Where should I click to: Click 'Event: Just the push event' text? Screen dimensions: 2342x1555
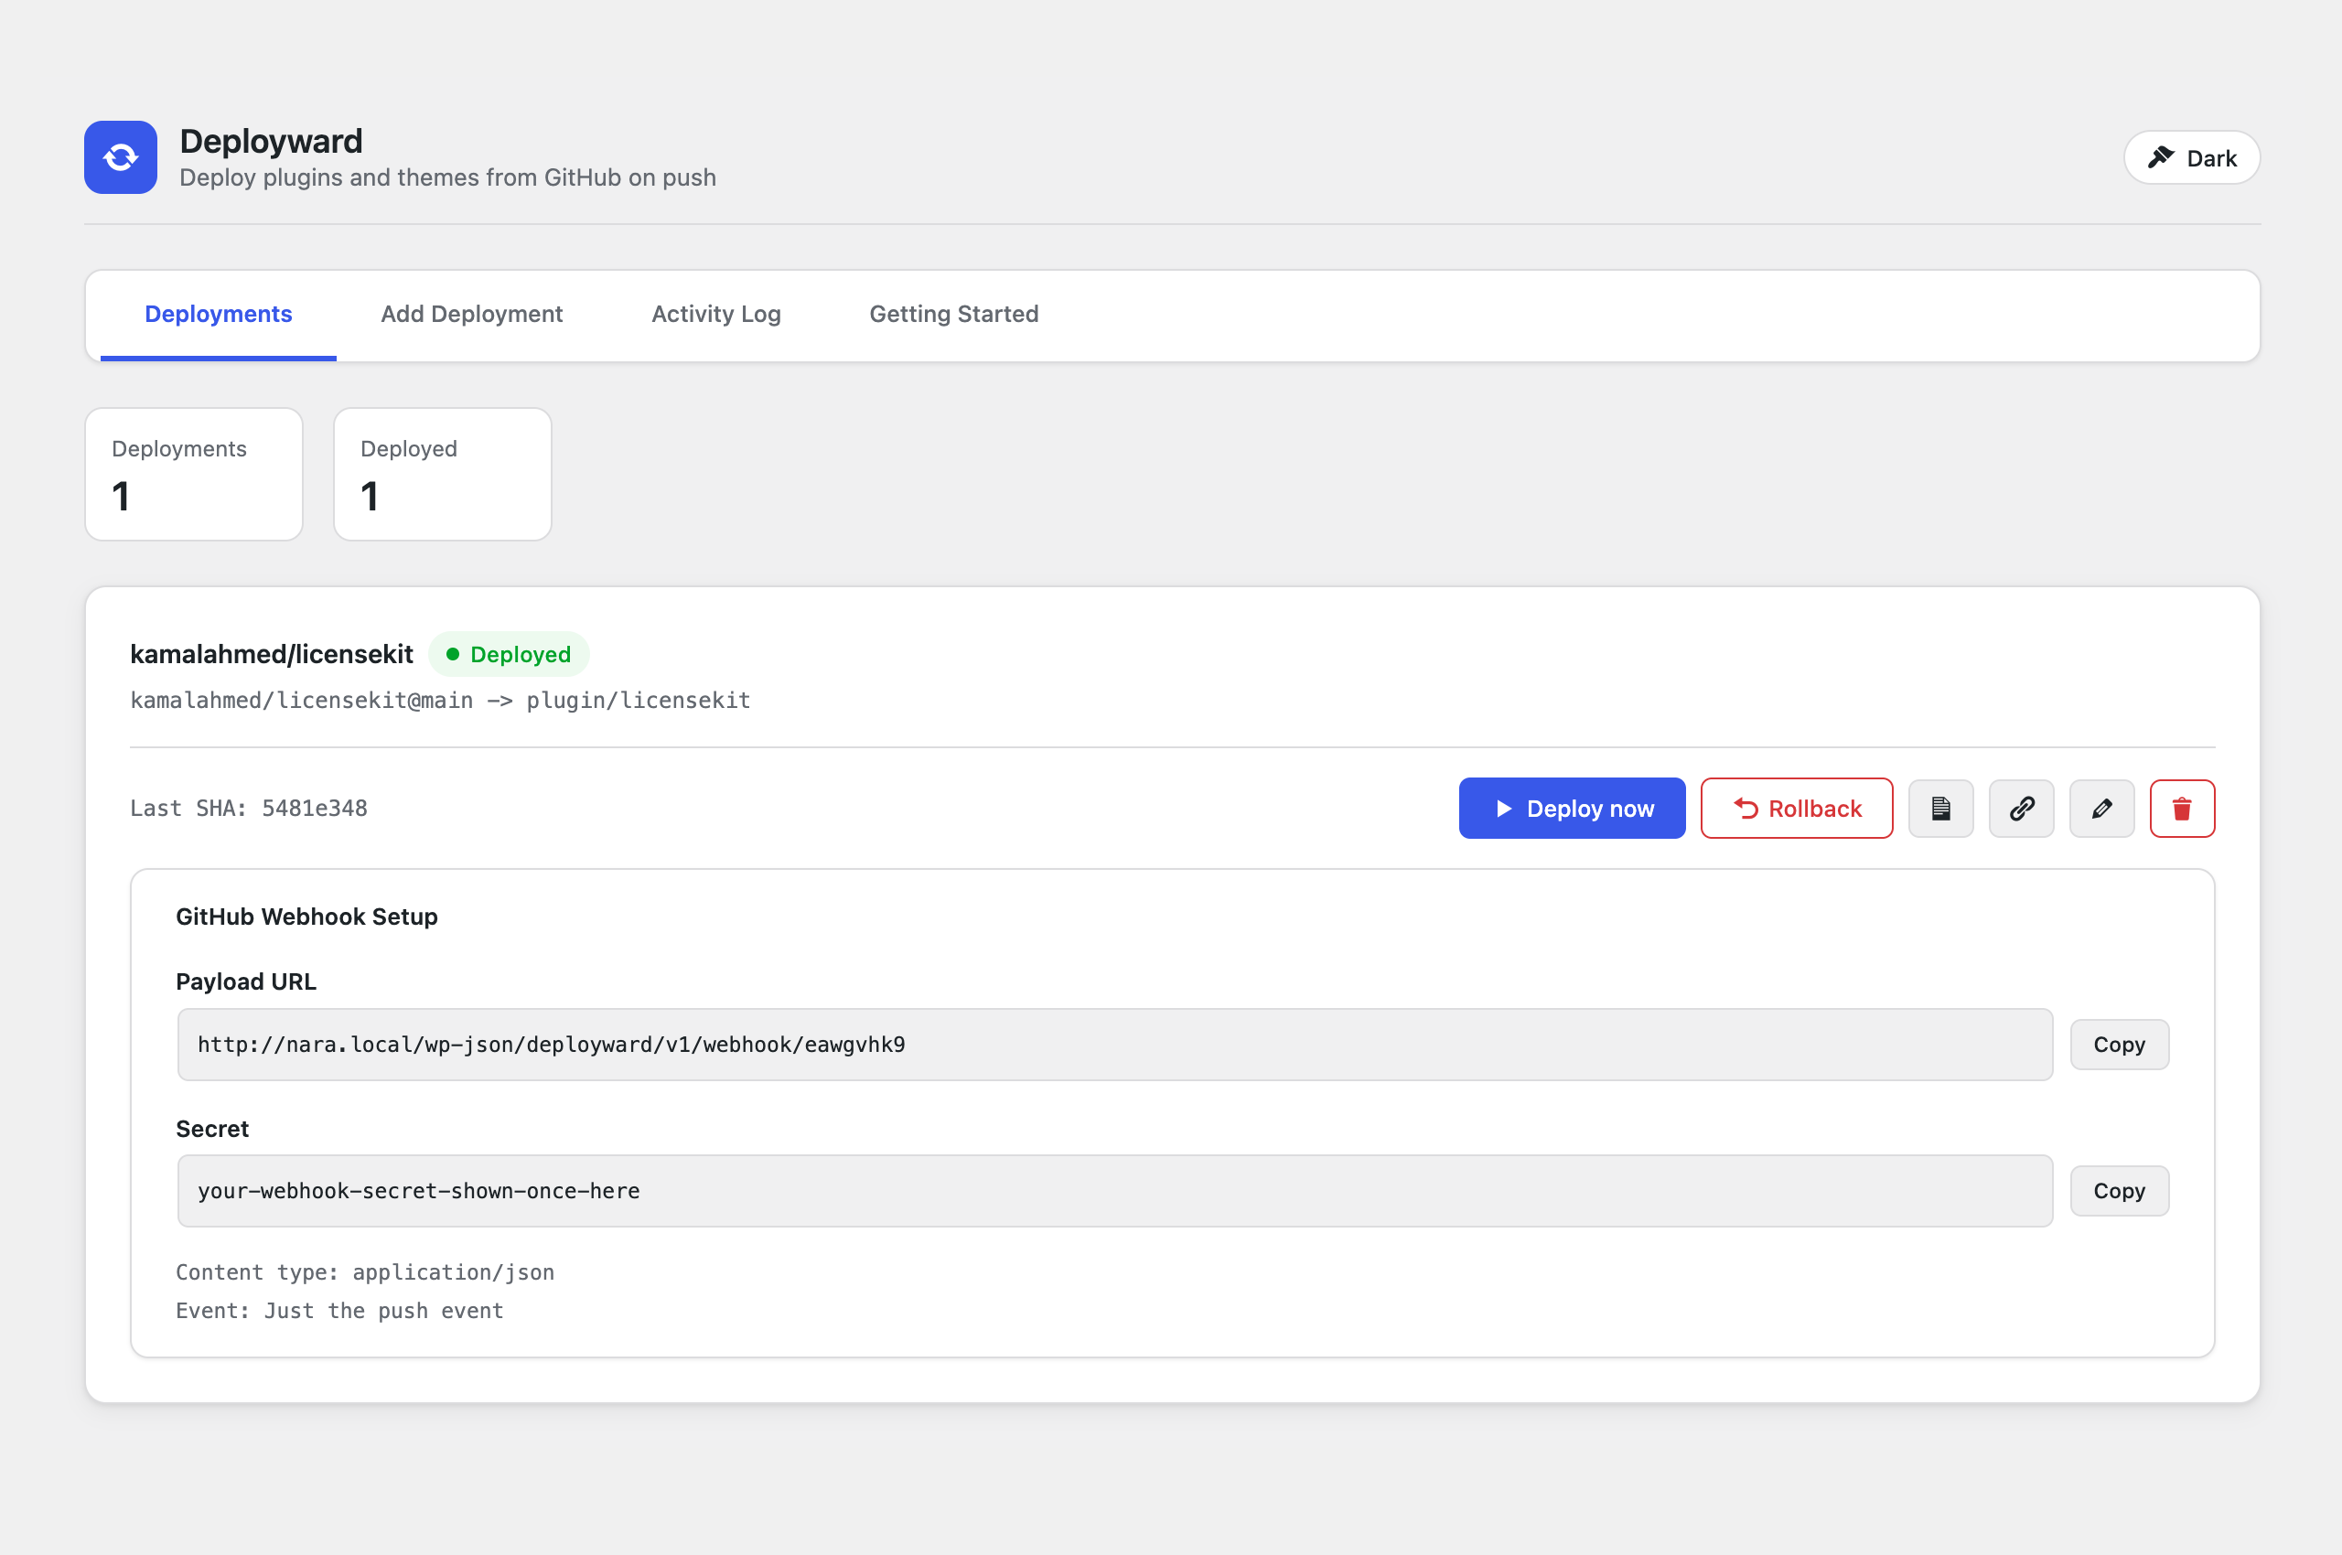coord(339,1311)
